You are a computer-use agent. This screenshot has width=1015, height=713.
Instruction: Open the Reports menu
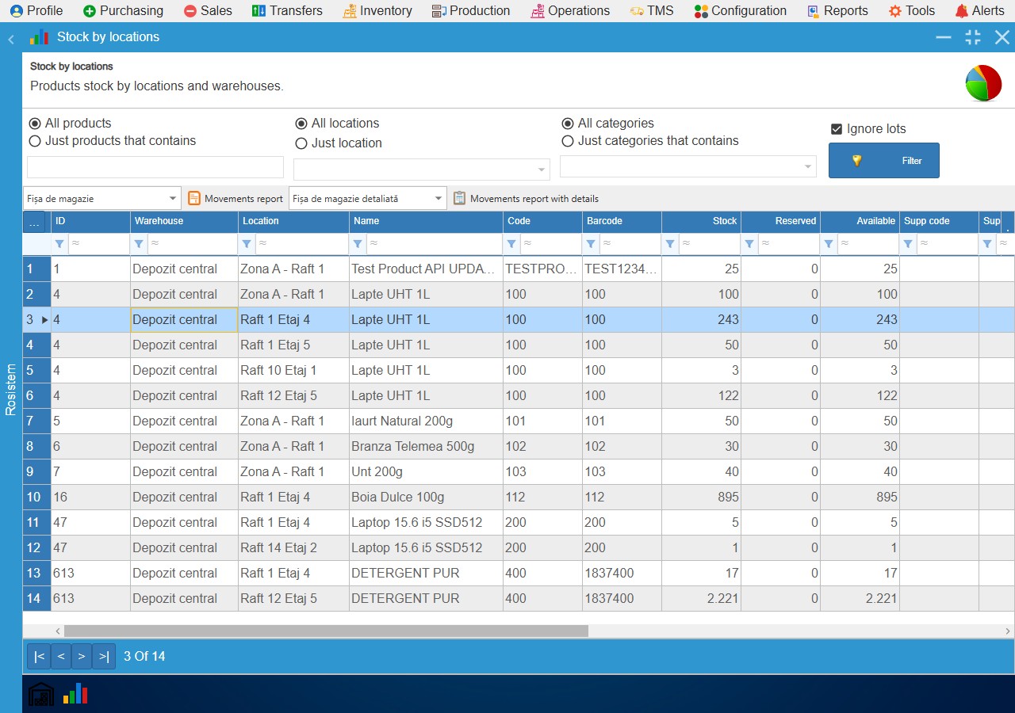pos(837,10)
